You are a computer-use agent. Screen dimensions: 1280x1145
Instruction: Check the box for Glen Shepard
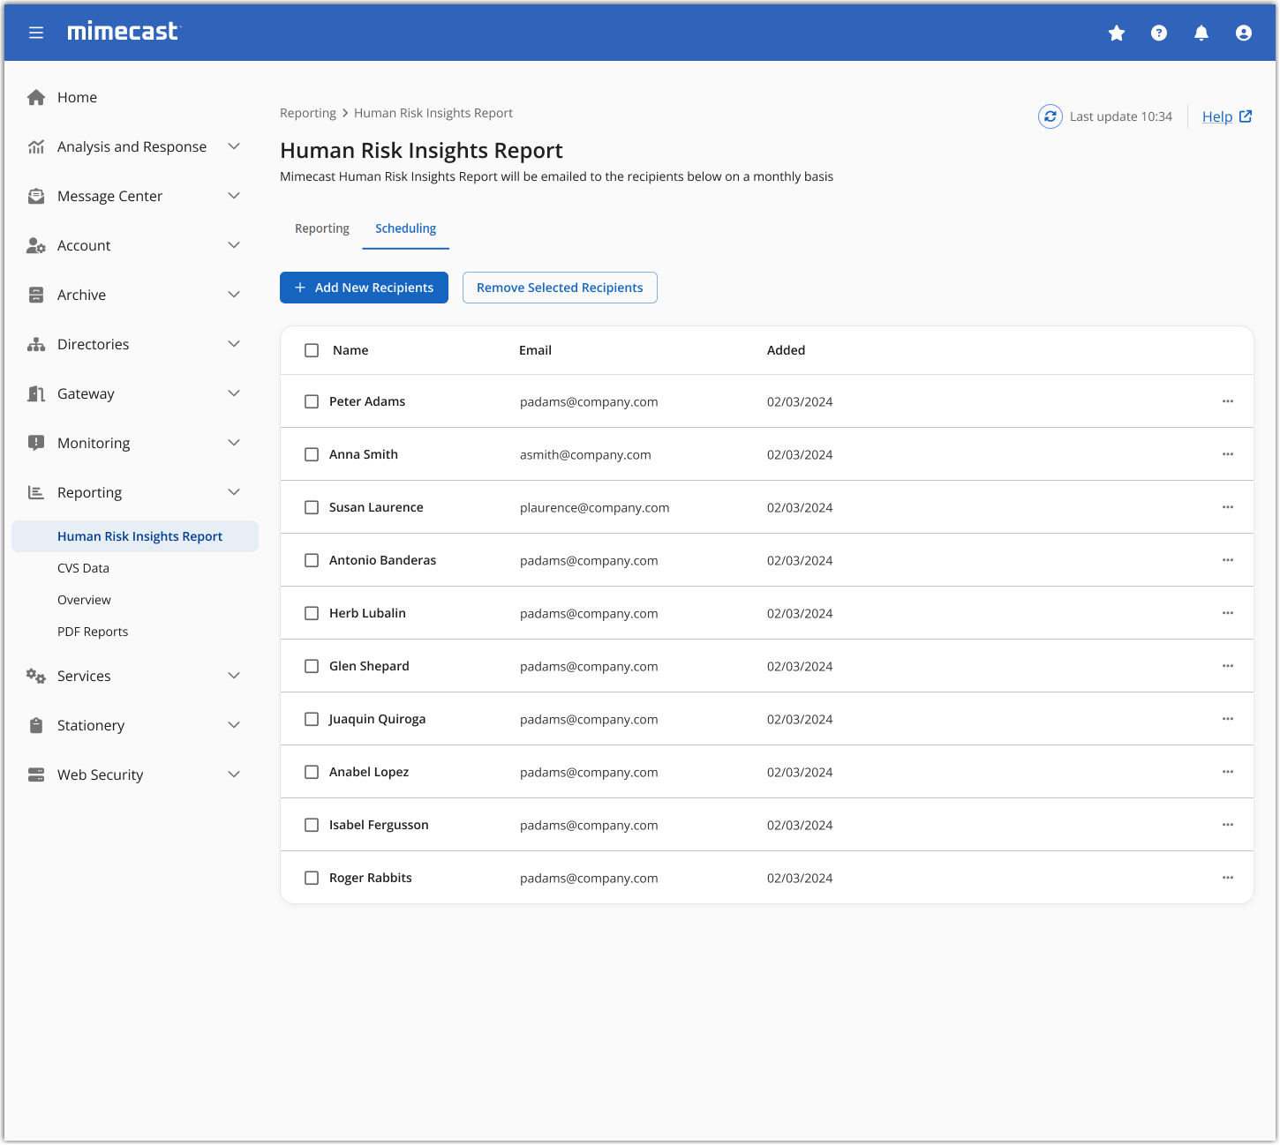(312, 666)
